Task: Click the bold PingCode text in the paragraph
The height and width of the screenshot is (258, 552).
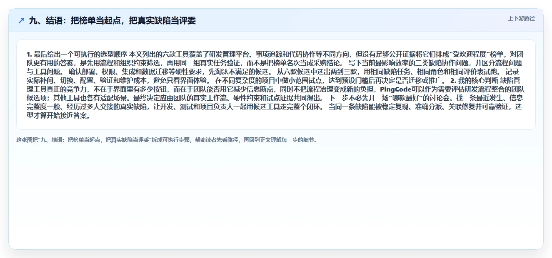Action: [x=395, y=89]
